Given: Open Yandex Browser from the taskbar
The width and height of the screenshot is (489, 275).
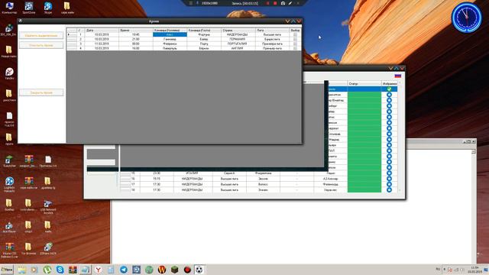Looking at the screenshot, I should click(x=99, y=270).
